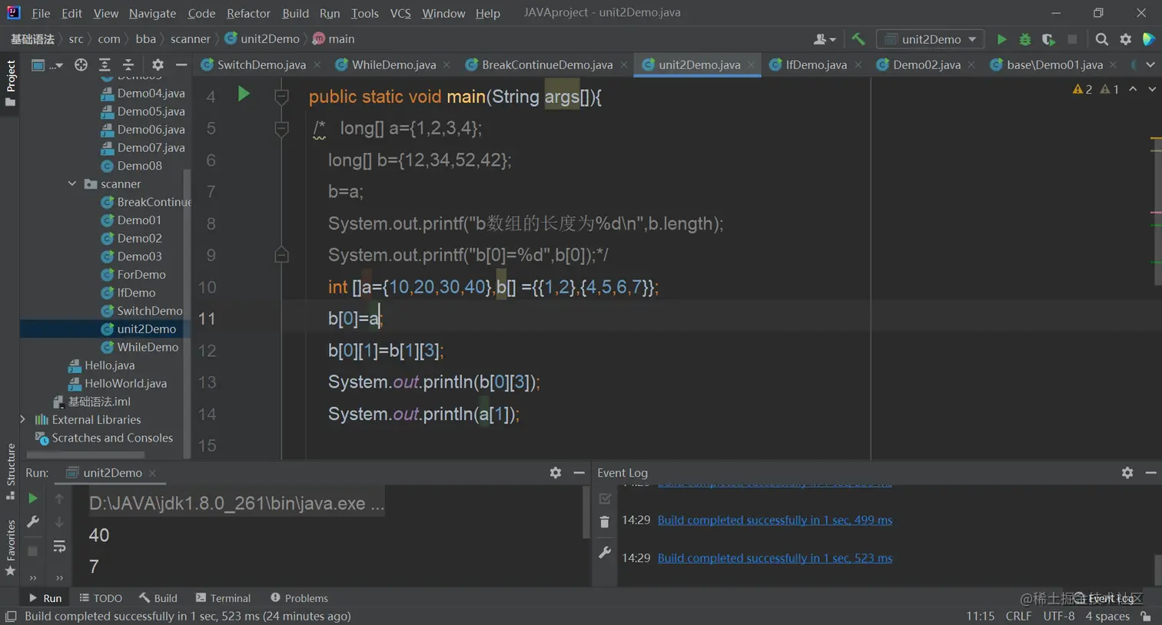Go to the next highlighted error arrow
This screenshot has width=1162, height=625.
pyautogui.click(x=1152, y=89)
